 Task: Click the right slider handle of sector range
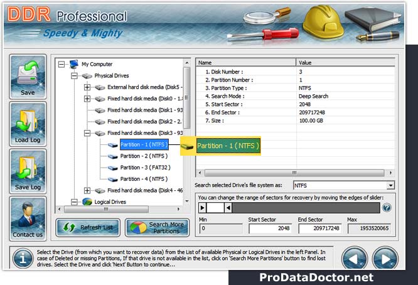(228, 208)
